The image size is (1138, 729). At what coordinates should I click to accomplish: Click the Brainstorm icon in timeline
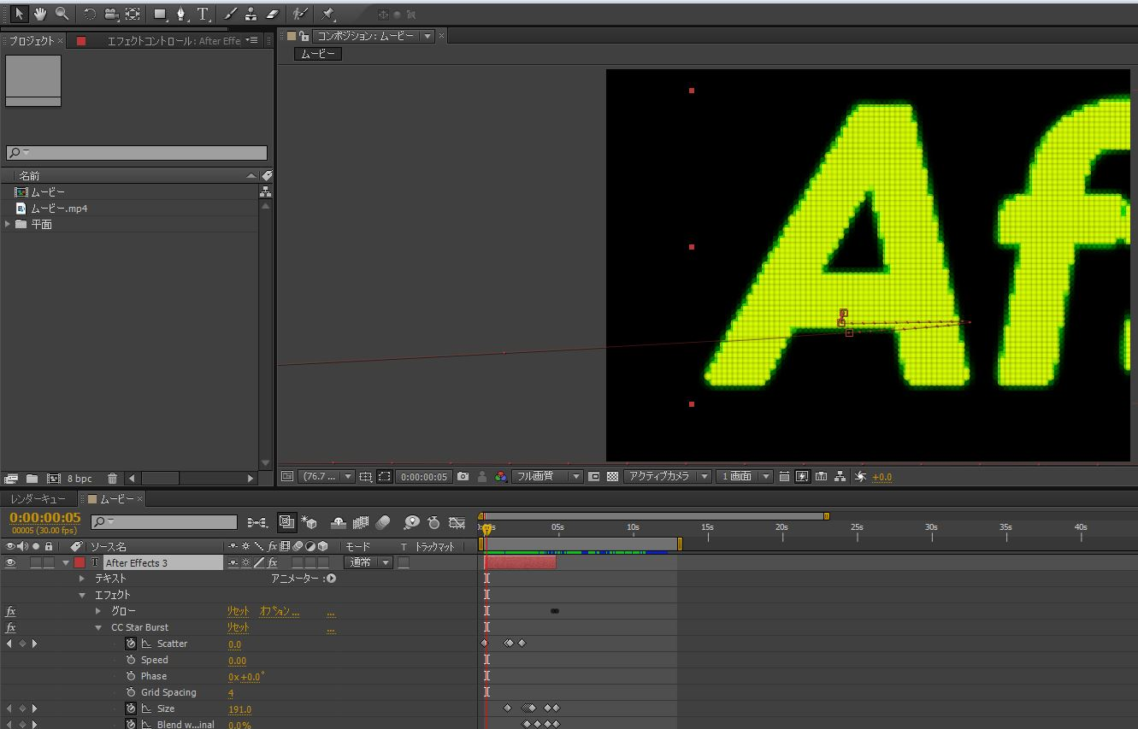pos(411,521)
